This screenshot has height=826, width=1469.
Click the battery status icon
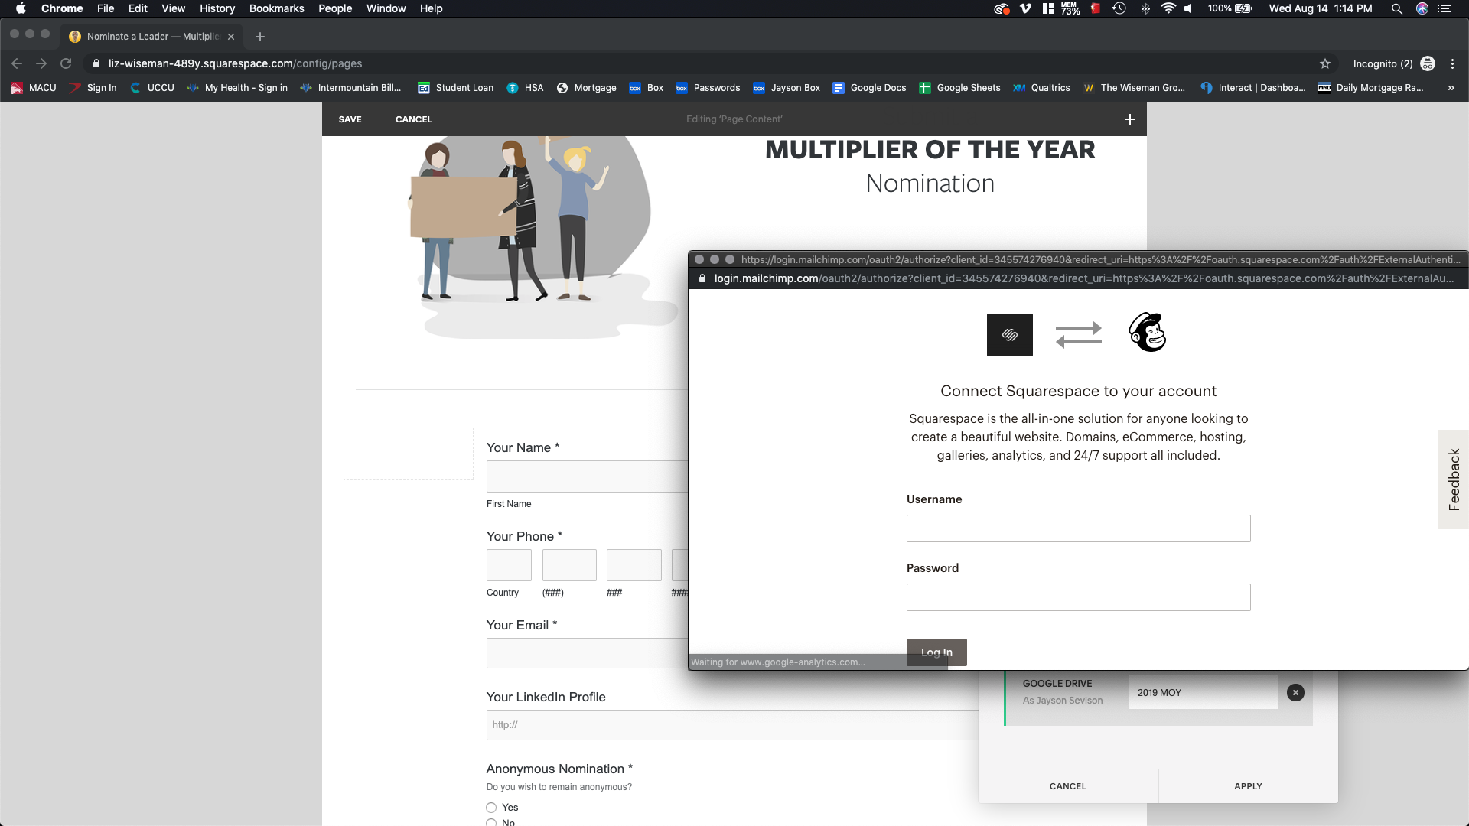click(x=1243, y=8)
